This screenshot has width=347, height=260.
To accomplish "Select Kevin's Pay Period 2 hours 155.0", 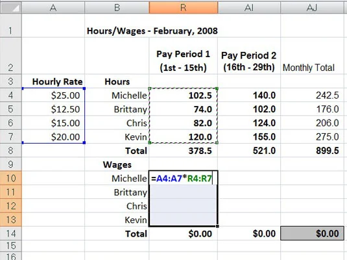I will (x=249, y=136).
